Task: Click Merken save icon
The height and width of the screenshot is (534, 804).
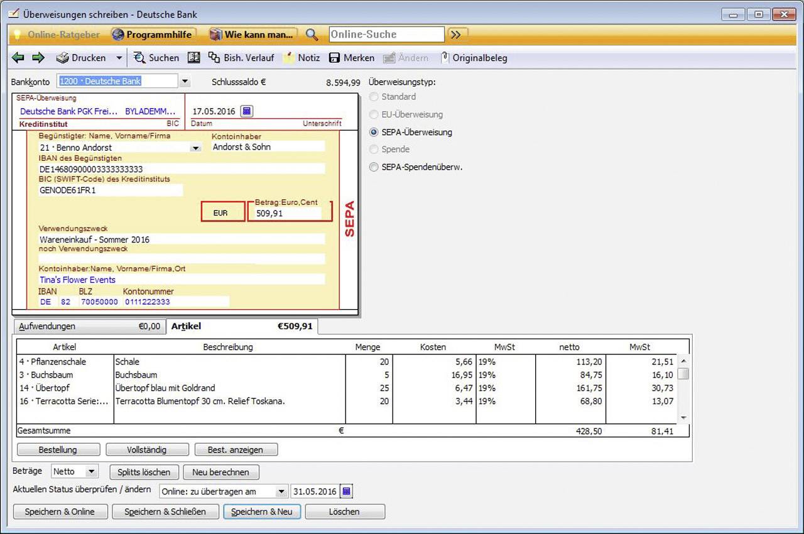Action: tap(352, 58)
